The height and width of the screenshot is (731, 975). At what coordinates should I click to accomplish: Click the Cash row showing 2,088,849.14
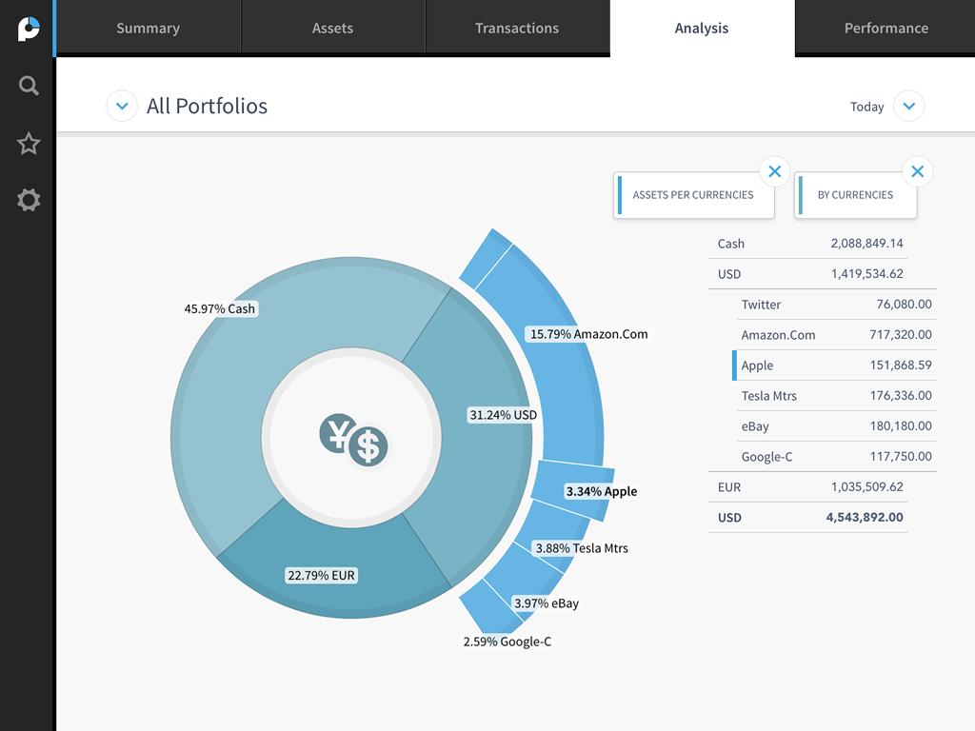(810, 244)
